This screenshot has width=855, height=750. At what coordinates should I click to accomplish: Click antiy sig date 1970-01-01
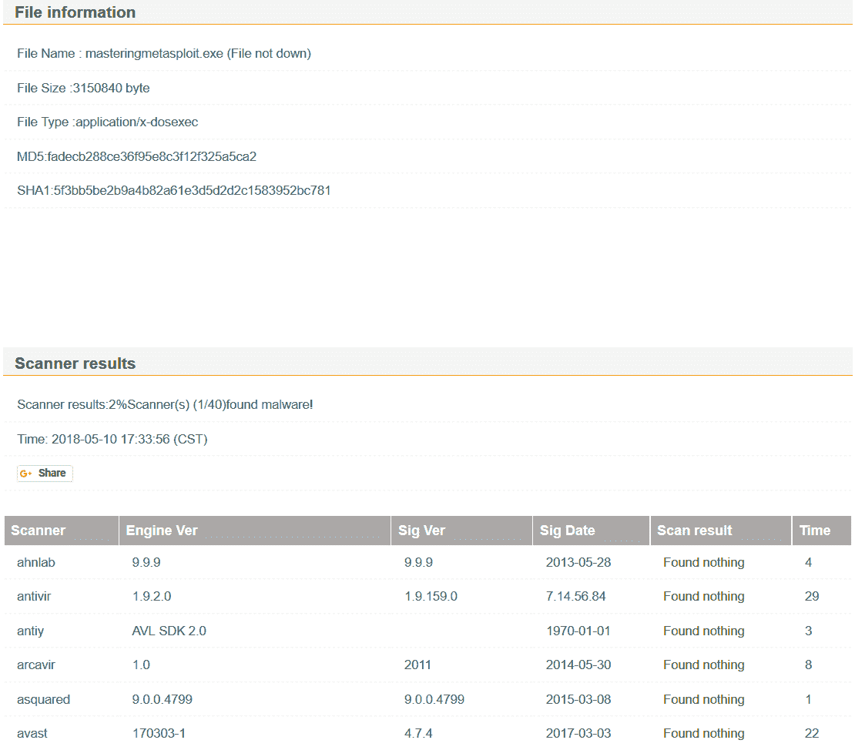pyautogui.click(x=578, y=631)
